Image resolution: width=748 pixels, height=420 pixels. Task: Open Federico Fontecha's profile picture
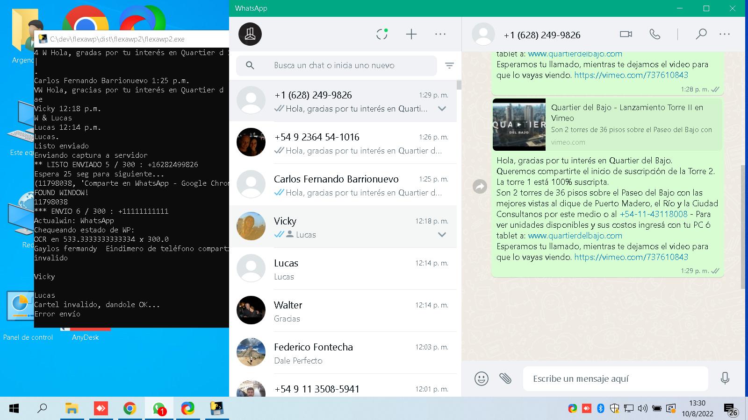click(x=251, y=352)
